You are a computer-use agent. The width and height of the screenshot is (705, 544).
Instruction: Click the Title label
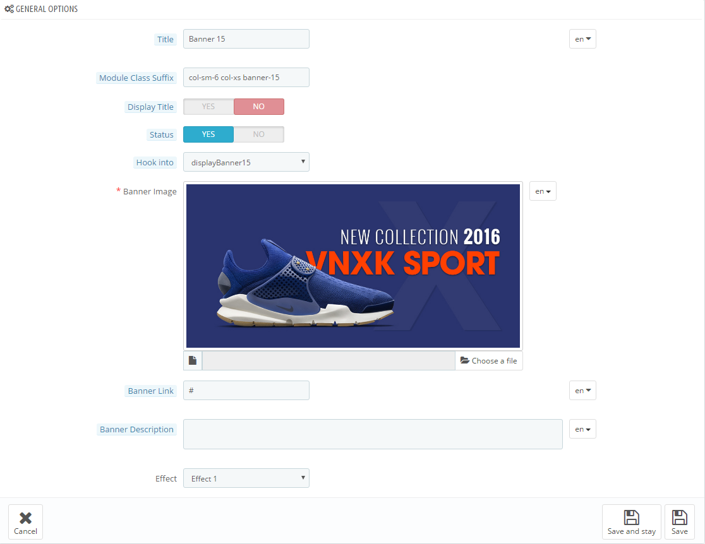[x=165, y=40]
